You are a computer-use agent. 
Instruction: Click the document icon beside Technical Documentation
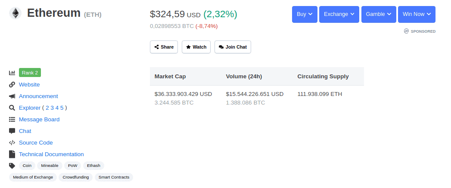(12, 154)
